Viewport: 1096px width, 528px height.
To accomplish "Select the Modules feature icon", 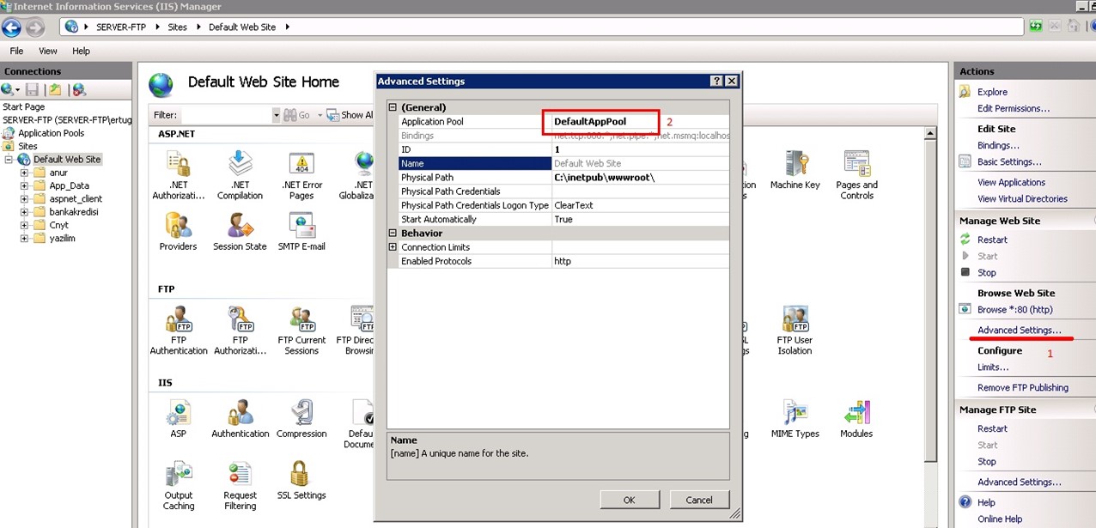I will tap(856, 419).
